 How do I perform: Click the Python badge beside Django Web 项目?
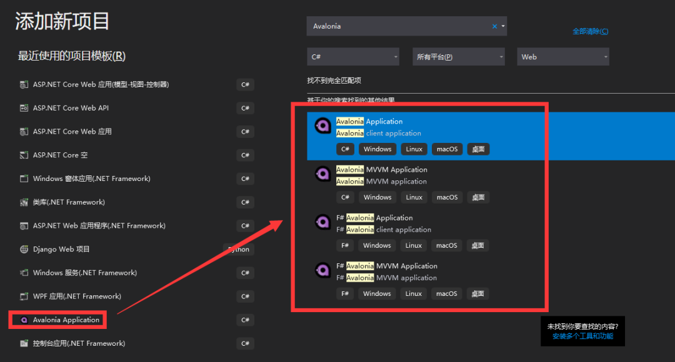[239, 250]
